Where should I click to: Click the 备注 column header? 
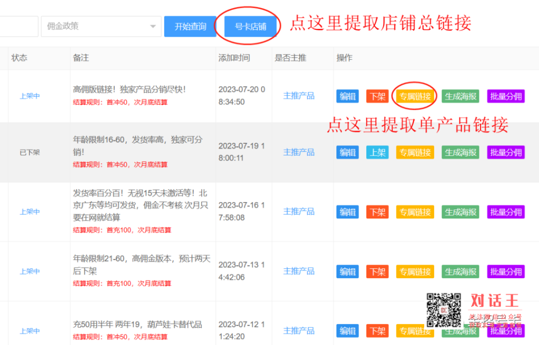(x=81, y=58)
